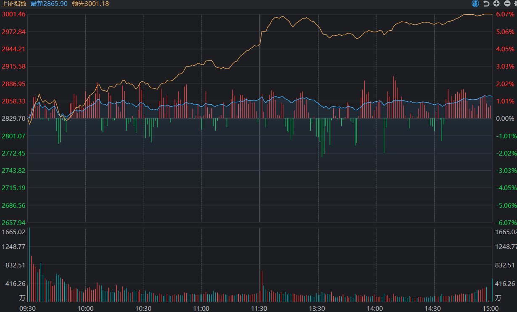Click the bottom-left 万 volume unit label
517x312 pixels.
click(x=22, y=298)
